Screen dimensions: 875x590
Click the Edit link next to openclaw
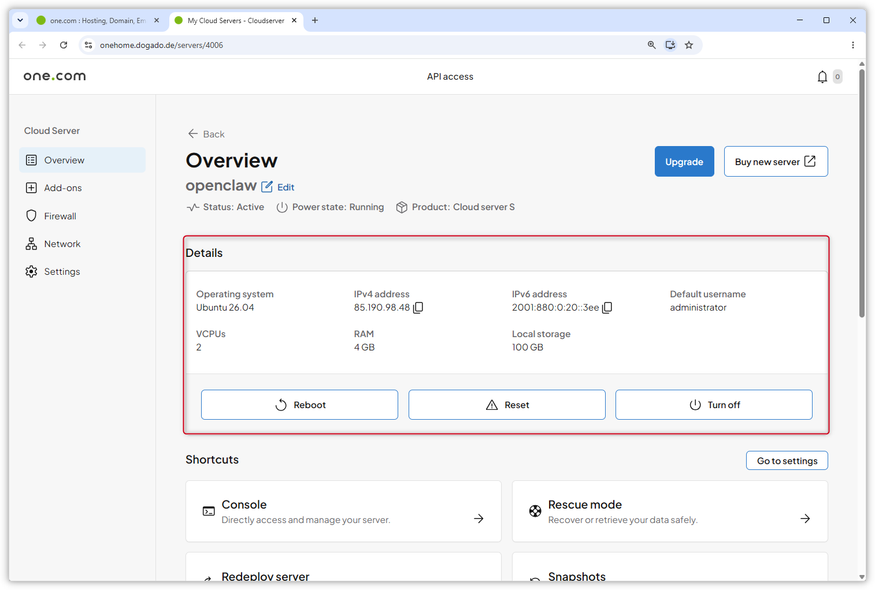pos(286,187)
